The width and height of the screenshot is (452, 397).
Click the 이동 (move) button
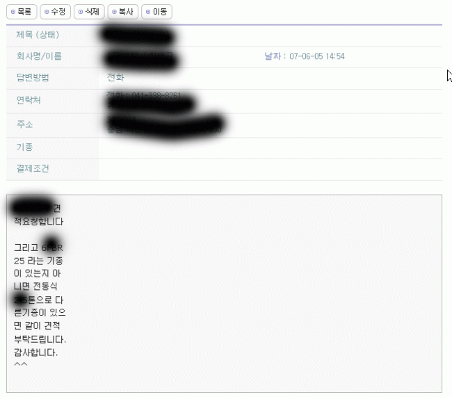tap(157, 12)
